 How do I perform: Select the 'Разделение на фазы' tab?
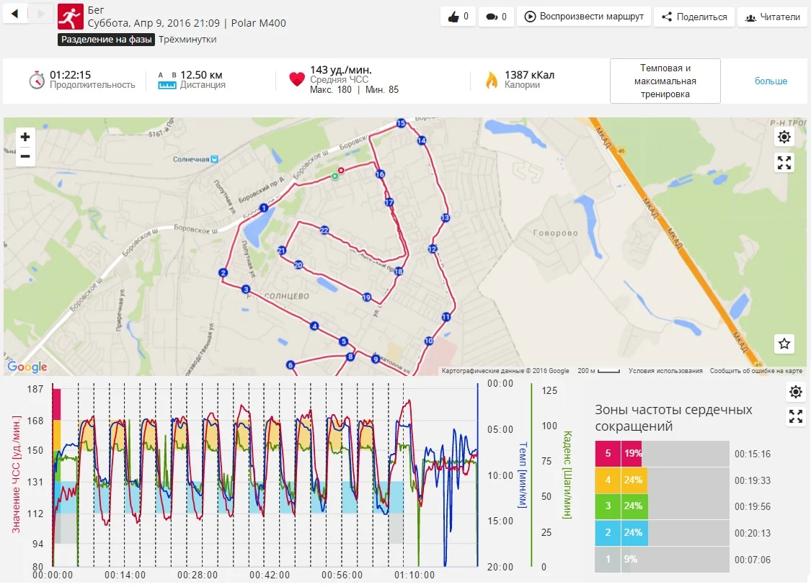(x=106, y=40)
